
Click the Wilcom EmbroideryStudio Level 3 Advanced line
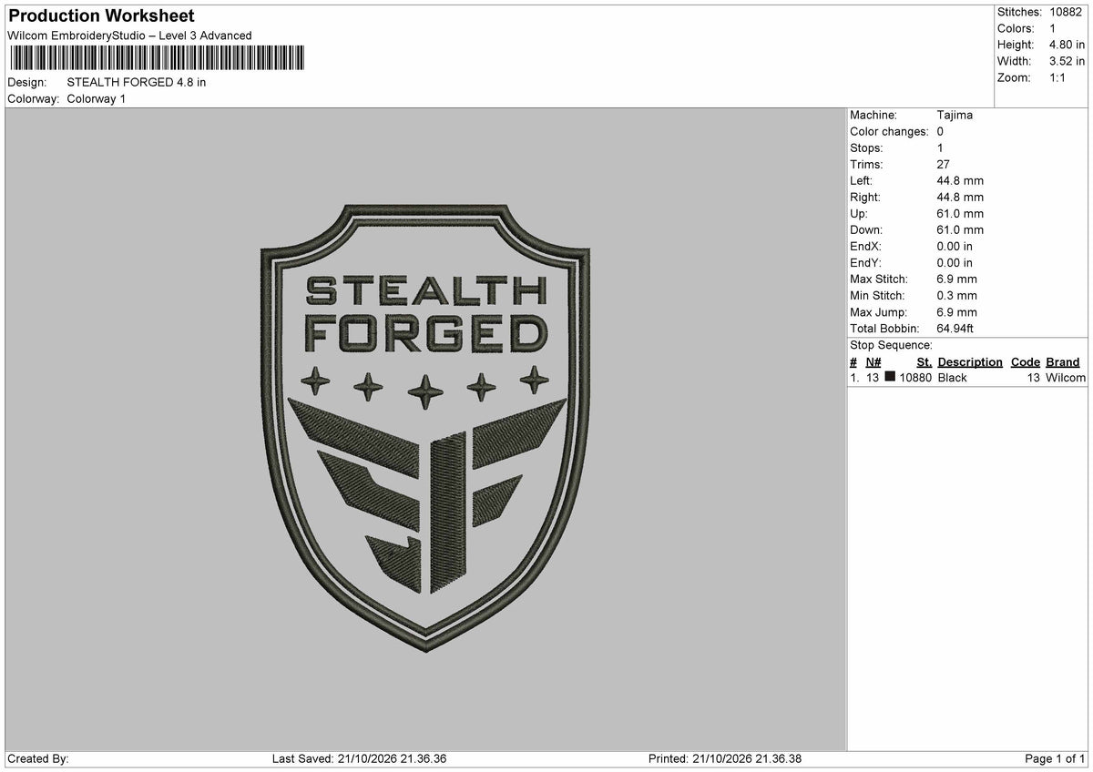pyautogui.click(x=129, y=36)
